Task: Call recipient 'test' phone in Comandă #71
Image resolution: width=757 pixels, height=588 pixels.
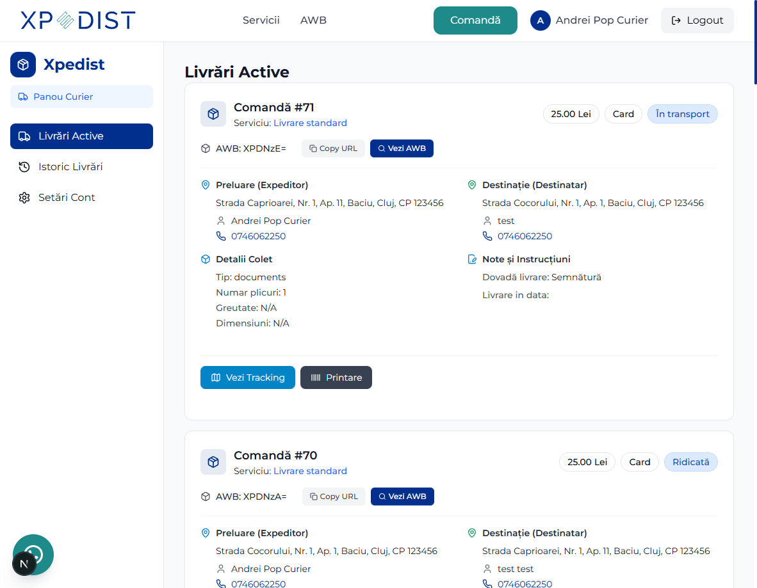Action: (525, 236)
